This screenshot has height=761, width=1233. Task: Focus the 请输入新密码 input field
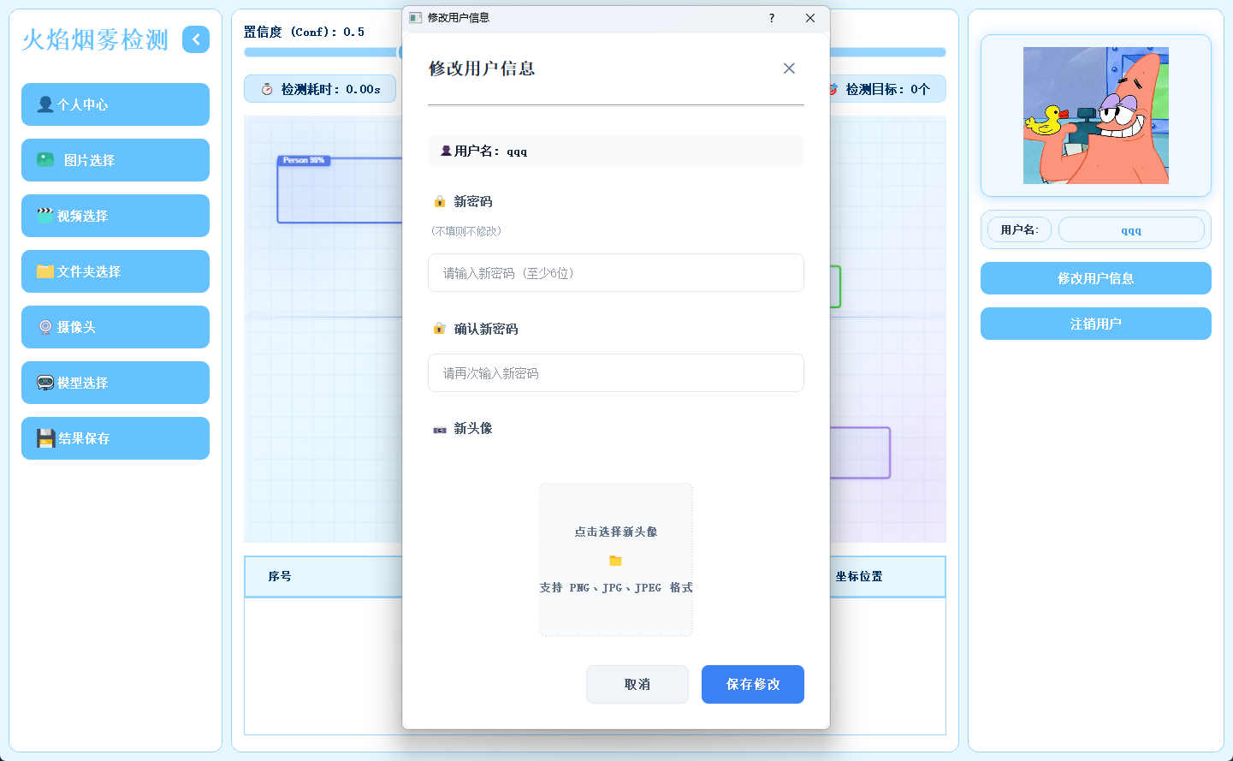tap(616, 273)
